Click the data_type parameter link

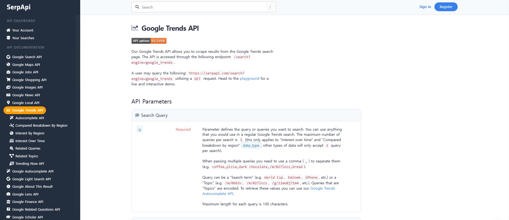tap(251, 145)
